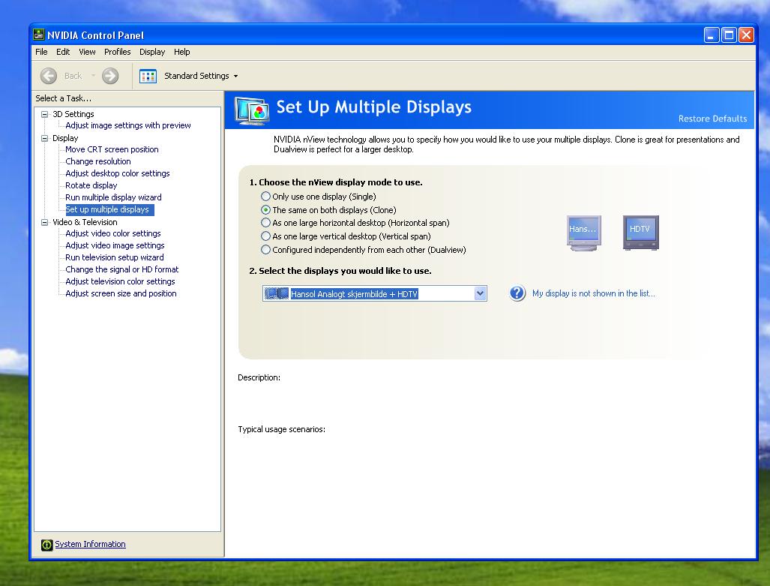Open Rotate display task
Screen dimensions: 770x586
click(91, 185)
